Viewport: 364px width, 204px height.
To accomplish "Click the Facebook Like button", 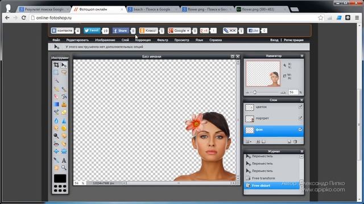I will click(253, 31).
